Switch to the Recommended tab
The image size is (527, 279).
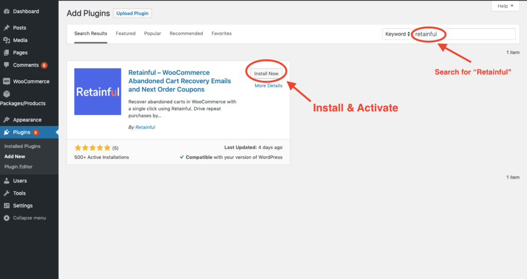[186, 33]
